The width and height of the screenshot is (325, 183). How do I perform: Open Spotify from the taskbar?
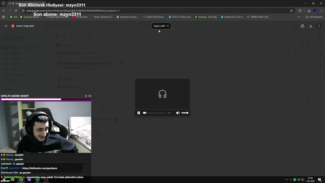point(38,180)
